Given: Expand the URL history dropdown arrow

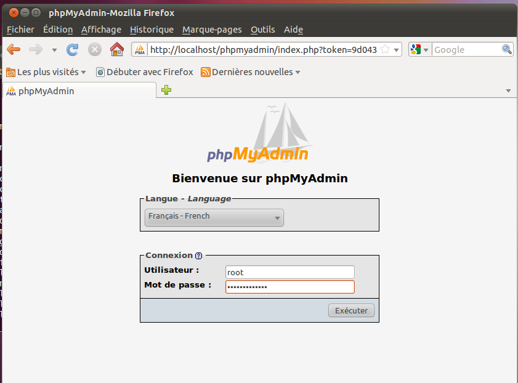Looking at the screenshot, I should click(x=397, y=50).
